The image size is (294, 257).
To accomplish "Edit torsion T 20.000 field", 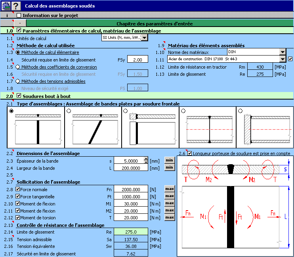I will pos(131,218).
